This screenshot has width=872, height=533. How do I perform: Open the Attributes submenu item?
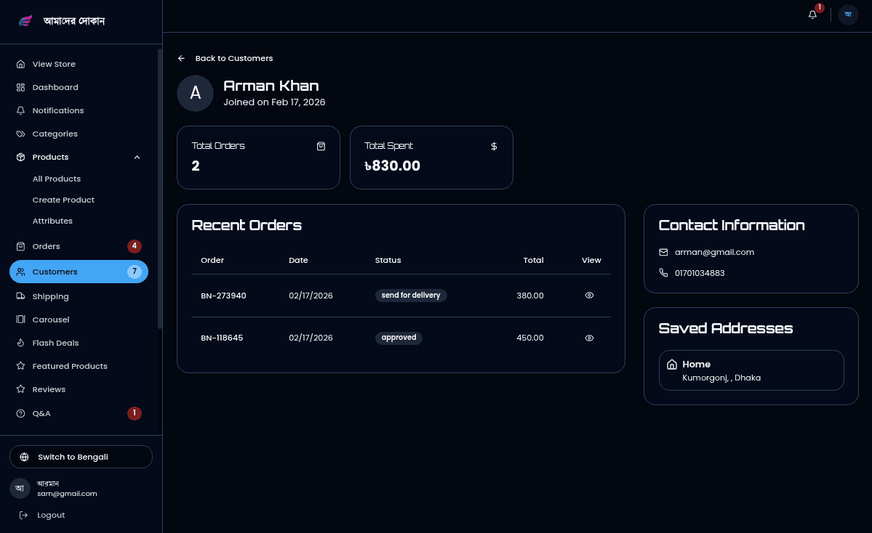[x=52, y=221]
